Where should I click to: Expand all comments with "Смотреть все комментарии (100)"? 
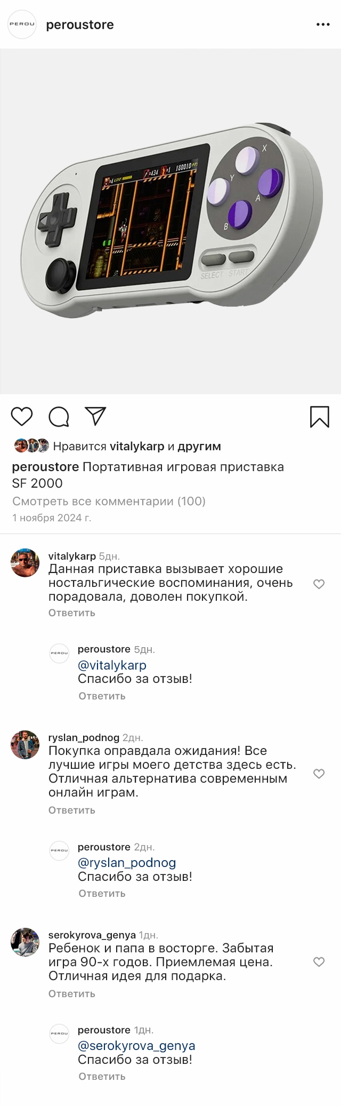click(109, 501)
